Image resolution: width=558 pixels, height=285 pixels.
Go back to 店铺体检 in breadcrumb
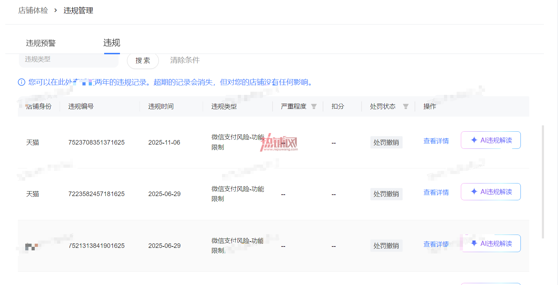(33, 11)
